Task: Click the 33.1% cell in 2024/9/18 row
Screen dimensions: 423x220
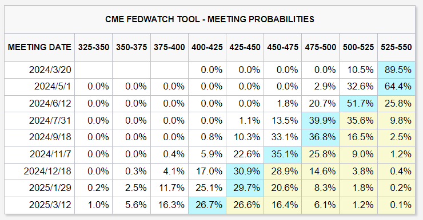Action: pos(283,137)
